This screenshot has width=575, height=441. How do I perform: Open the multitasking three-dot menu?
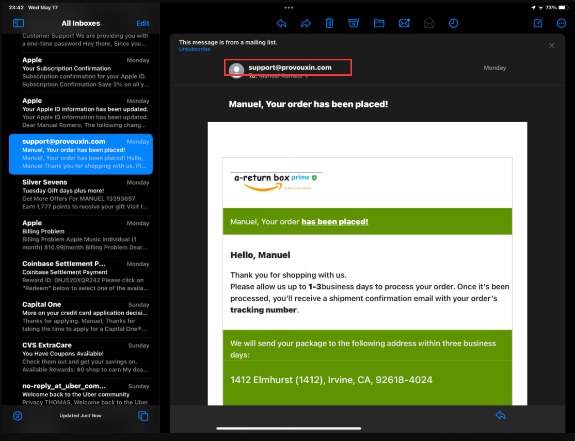(x=289, y=7)
